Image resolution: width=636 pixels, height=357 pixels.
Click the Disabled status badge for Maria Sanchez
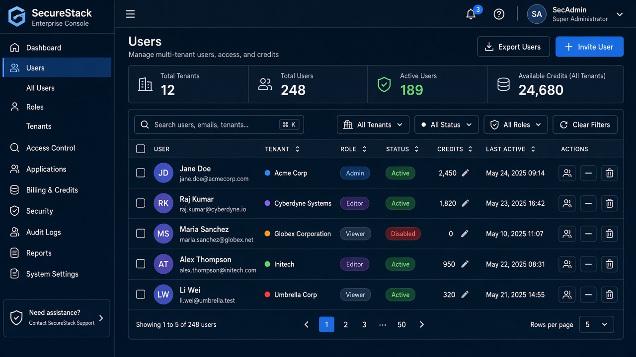pyautogui.click(x=403, y=234)
